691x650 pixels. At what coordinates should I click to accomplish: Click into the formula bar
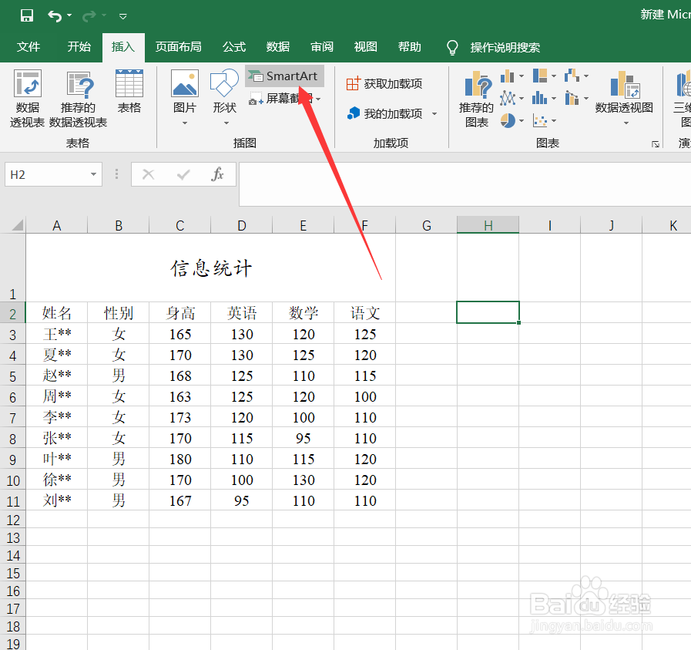pos(465,184)
